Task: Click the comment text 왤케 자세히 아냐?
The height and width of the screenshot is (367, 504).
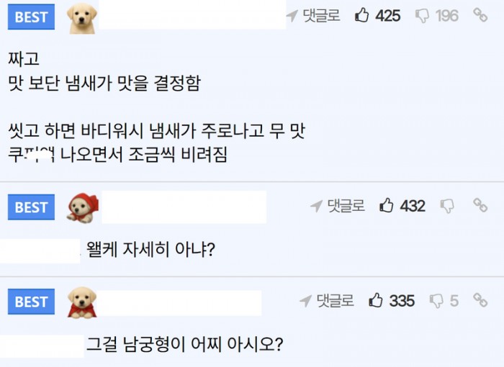Action: [150, 249]
